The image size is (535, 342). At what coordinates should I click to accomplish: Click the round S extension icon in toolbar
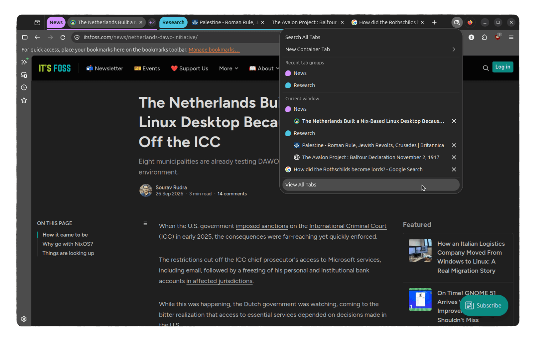[x=471, y=37]
